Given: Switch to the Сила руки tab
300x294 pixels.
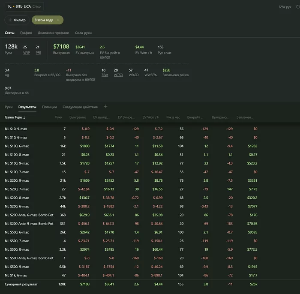Looking at the screenshot, I should click(83, 33).
